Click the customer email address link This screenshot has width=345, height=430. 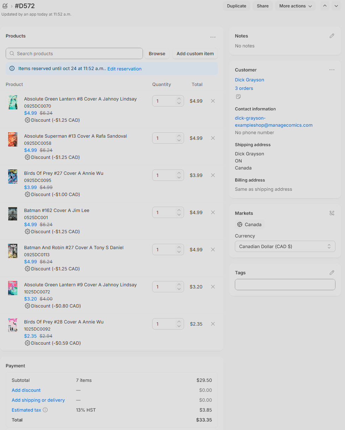pyautogui.click(x=274, y=121)
